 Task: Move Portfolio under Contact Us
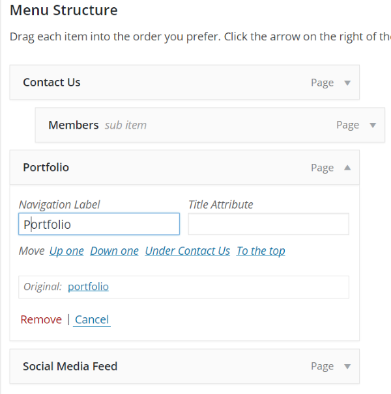pyautogui.click(x=188, y=251)
